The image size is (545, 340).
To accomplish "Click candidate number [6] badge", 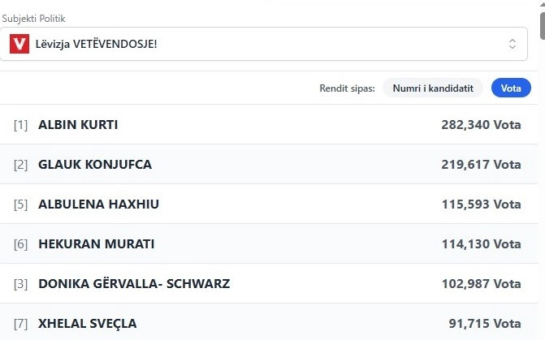I will coord(20,243).
